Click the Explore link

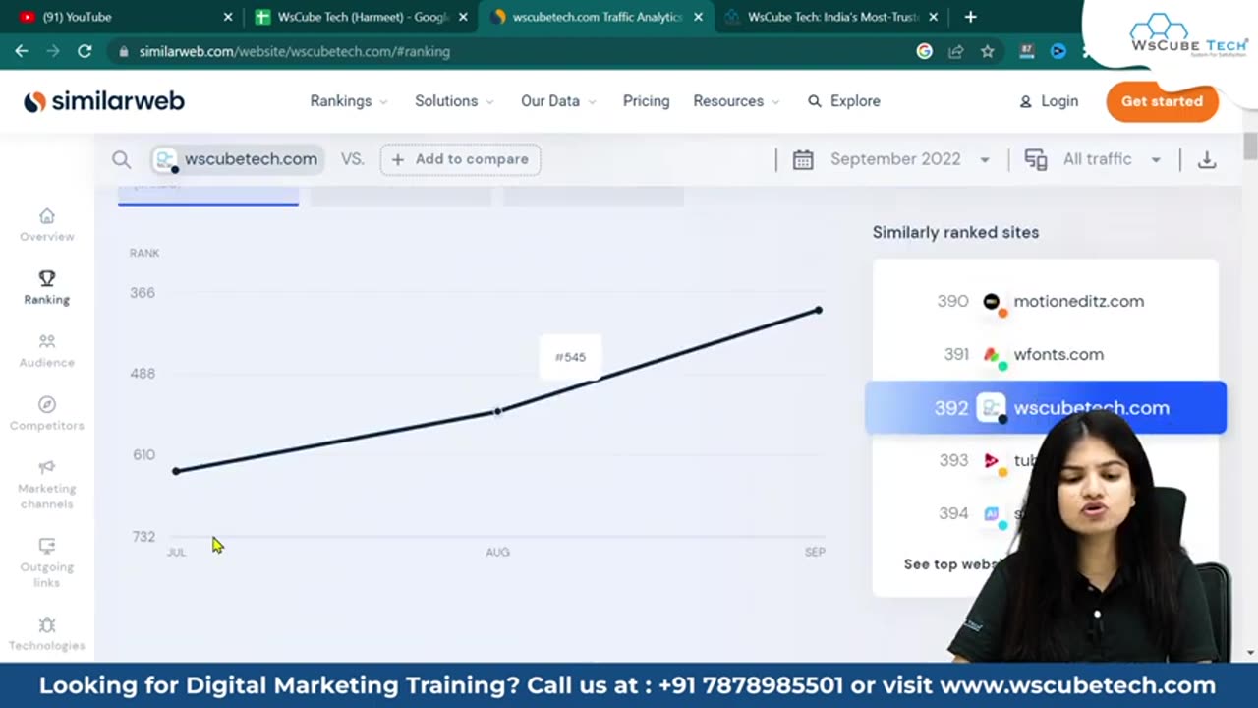click(x=855, y=101)
